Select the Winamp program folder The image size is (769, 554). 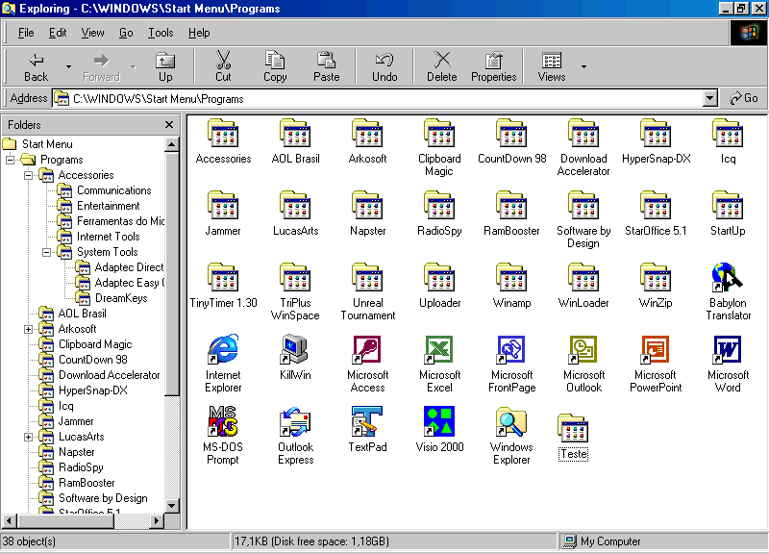(x=511, y=278)
